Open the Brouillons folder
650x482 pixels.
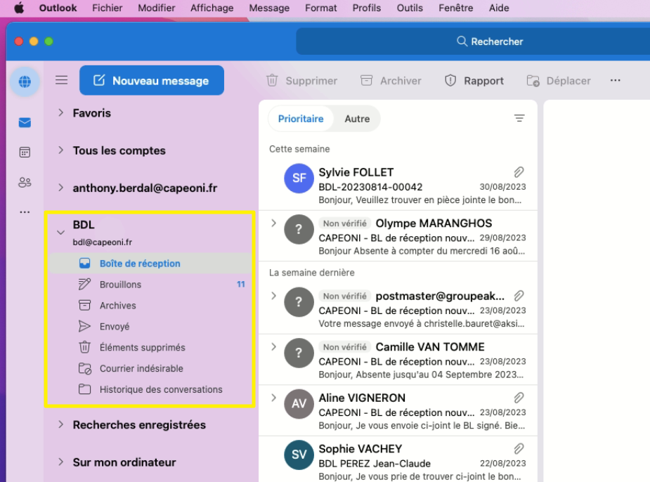150,285
